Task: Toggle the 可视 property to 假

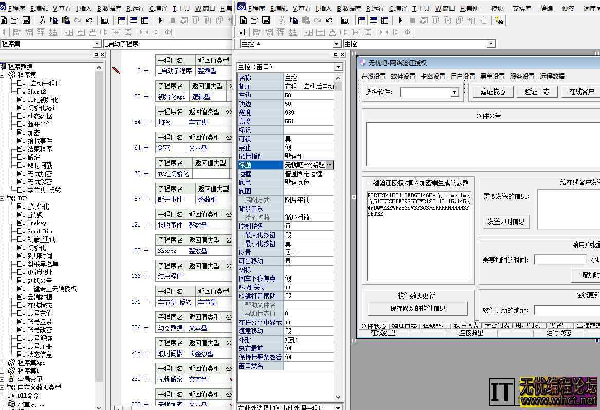Action: tap(298, 138)
